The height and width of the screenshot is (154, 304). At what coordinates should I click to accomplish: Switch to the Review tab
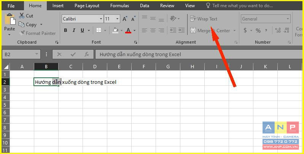(167, 6)
